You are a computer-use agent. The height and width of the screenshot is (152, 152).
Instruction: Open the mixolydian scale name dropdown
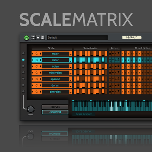coord(71,74)
